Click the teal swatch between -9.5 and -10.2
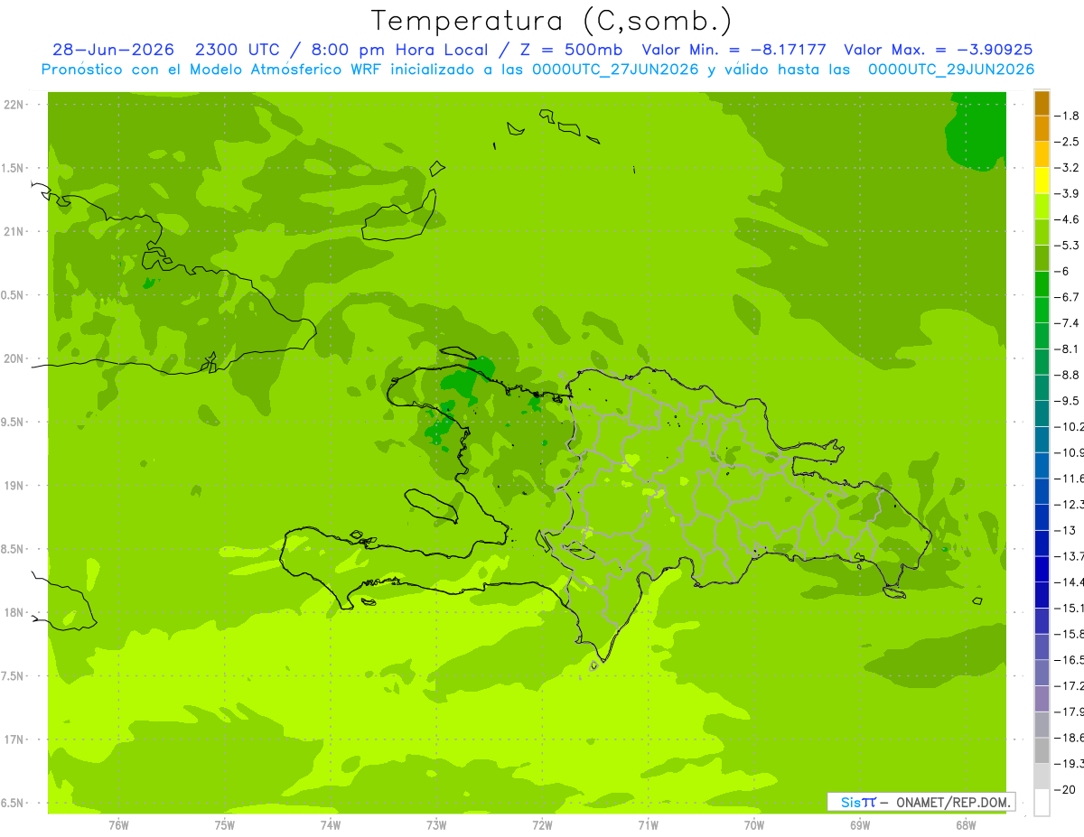Image resolution: width=1084 pixels, height=837 pixels. tap(1042, 414)
